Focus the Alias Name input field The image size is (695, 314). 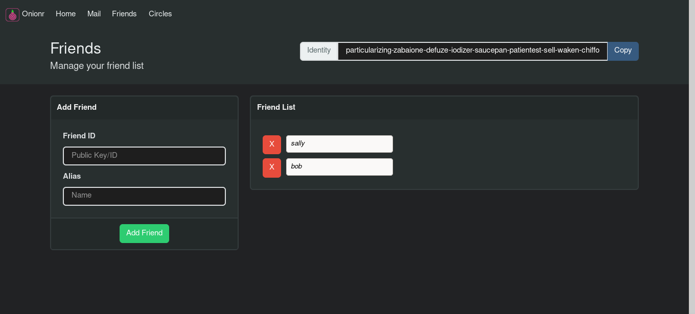click(144, 196)
